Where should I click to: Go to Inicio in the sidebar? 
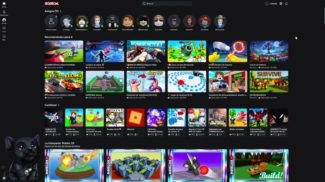point(4,5)
